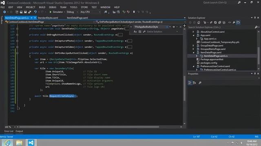This screenshot has height=146, width=261.
Task: Open the TOOLS menu
Action: click(x=73, y=7)
